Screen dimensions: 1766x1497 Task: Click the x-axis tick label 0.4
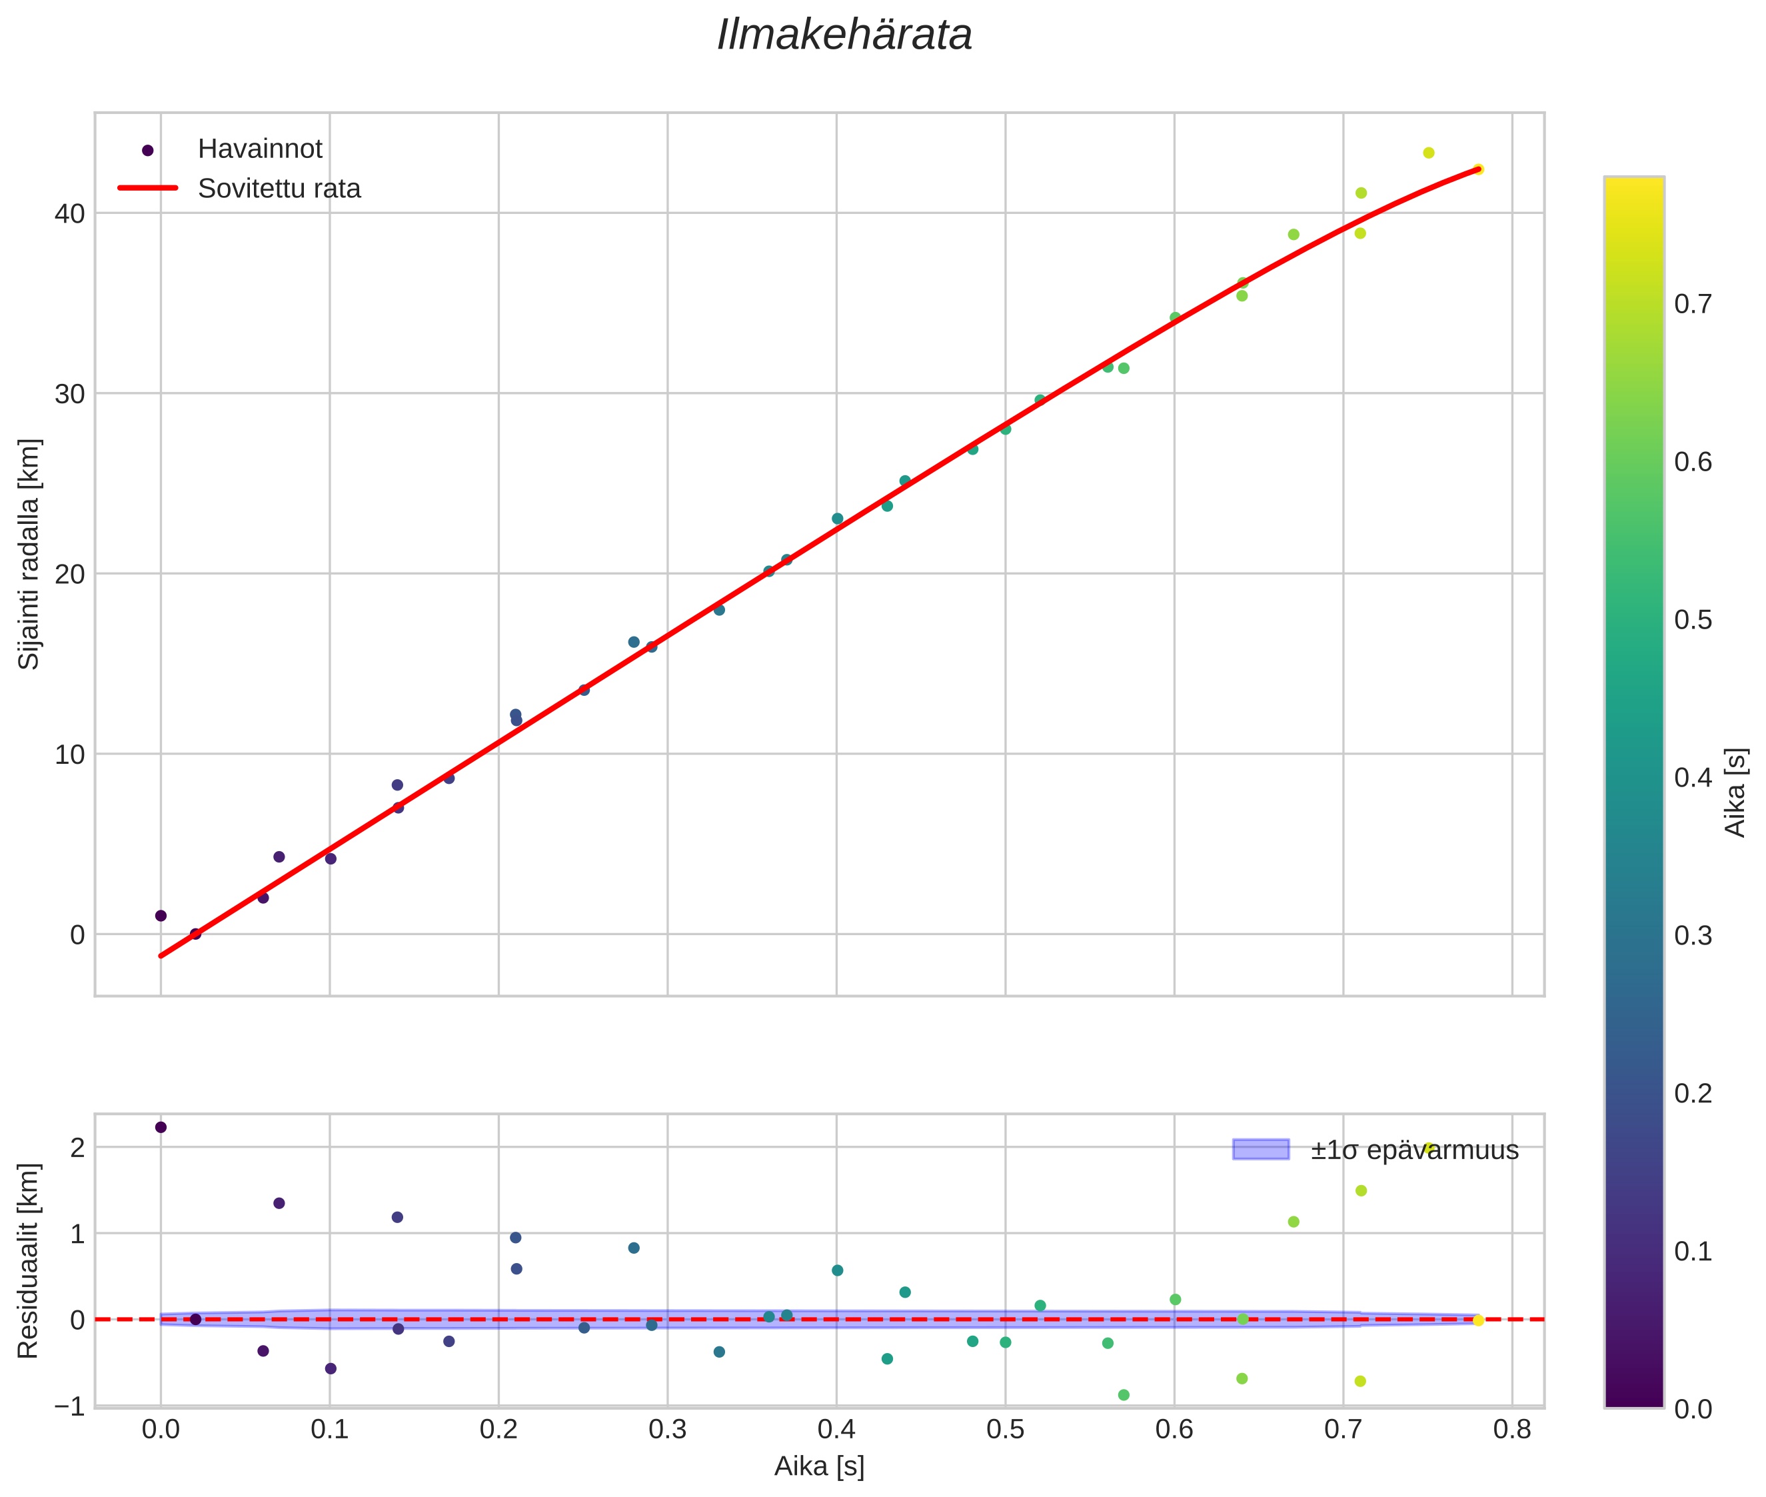click(836, 1430)
